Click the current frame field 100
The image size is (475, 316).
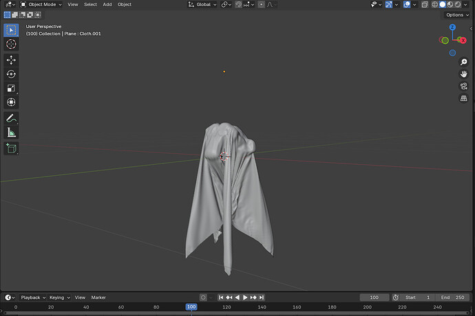click(374, 297)
